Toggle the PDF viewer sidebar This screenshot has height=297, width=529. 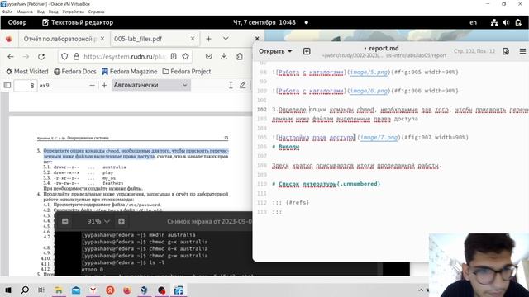point(7,85)
